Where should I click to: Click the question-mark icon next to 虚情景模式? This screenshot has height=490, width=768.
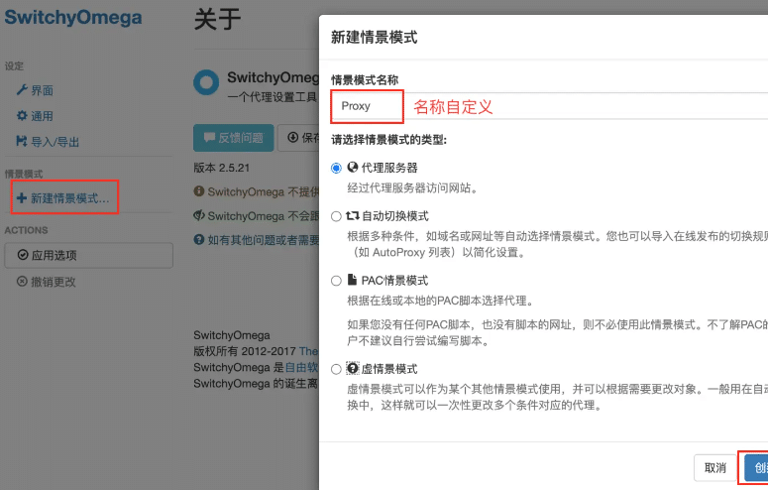coord(353,368)
